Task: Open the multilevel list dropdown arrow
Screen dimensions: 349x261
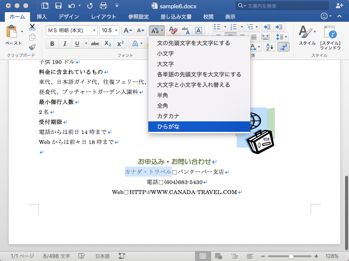Action: click(257, 27)
